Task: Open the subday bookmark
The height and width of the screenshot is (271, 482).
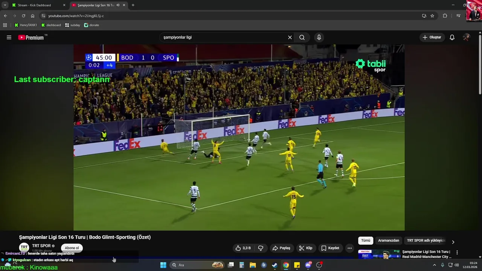Action: (72, 25)
